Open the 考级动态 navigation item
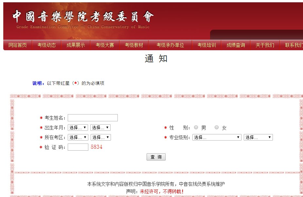Screen dimensions: 303x197 click(x=46, y=45)
